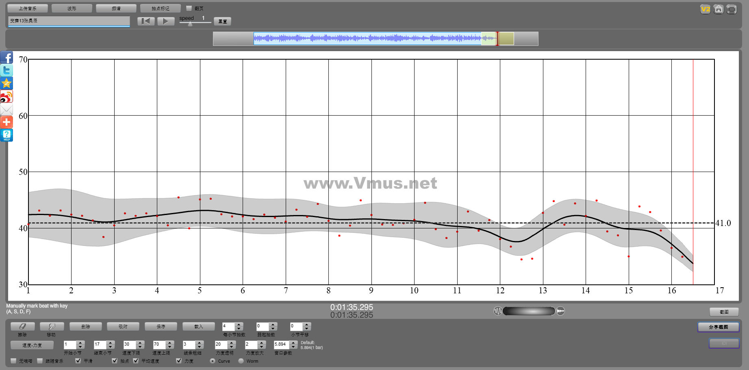Click the eraser tool icon
Screen dimensions: 749x370
pyautogui.click(x=22, y=327)
